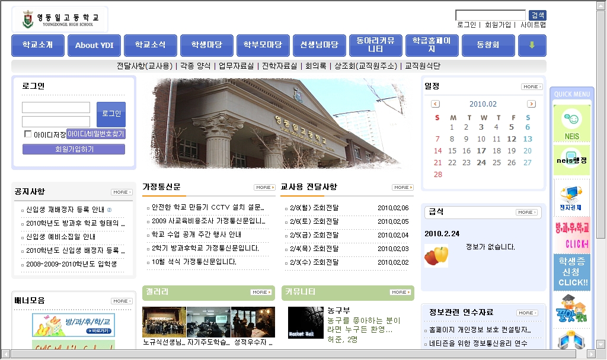Open the 사이트맵 link
This screenshot has height=360, width=607.
coord(533,25)
